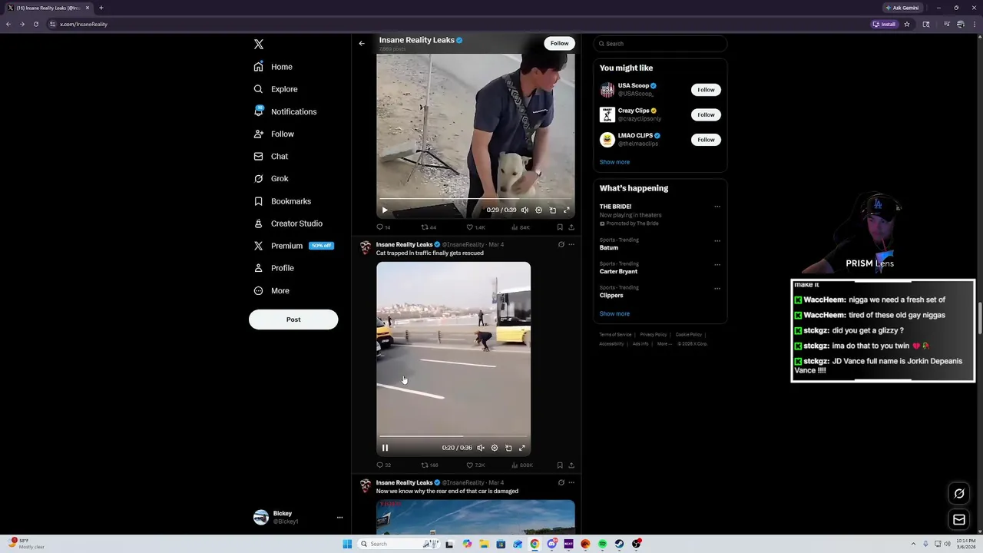
Task: Bookmark the cat rescue post
Action: [559, 465]
